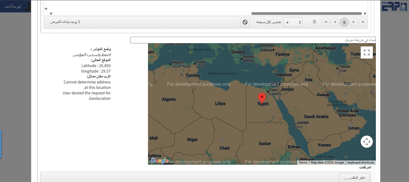Viewport: 409px width, 182px height.
Task: Click the Google Maps search field
Action: (253, 40)
